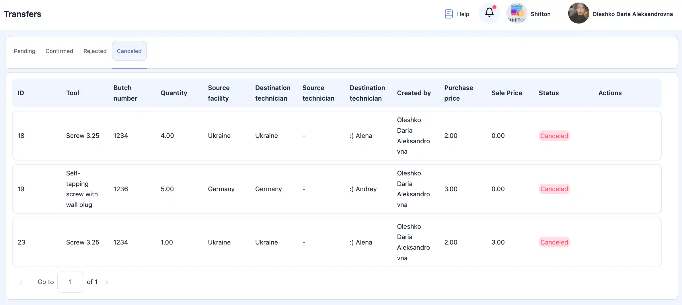Open the user profile avatar photo
Image resolution: width=682 pixels, height=305 pixels.
point(578,13)
